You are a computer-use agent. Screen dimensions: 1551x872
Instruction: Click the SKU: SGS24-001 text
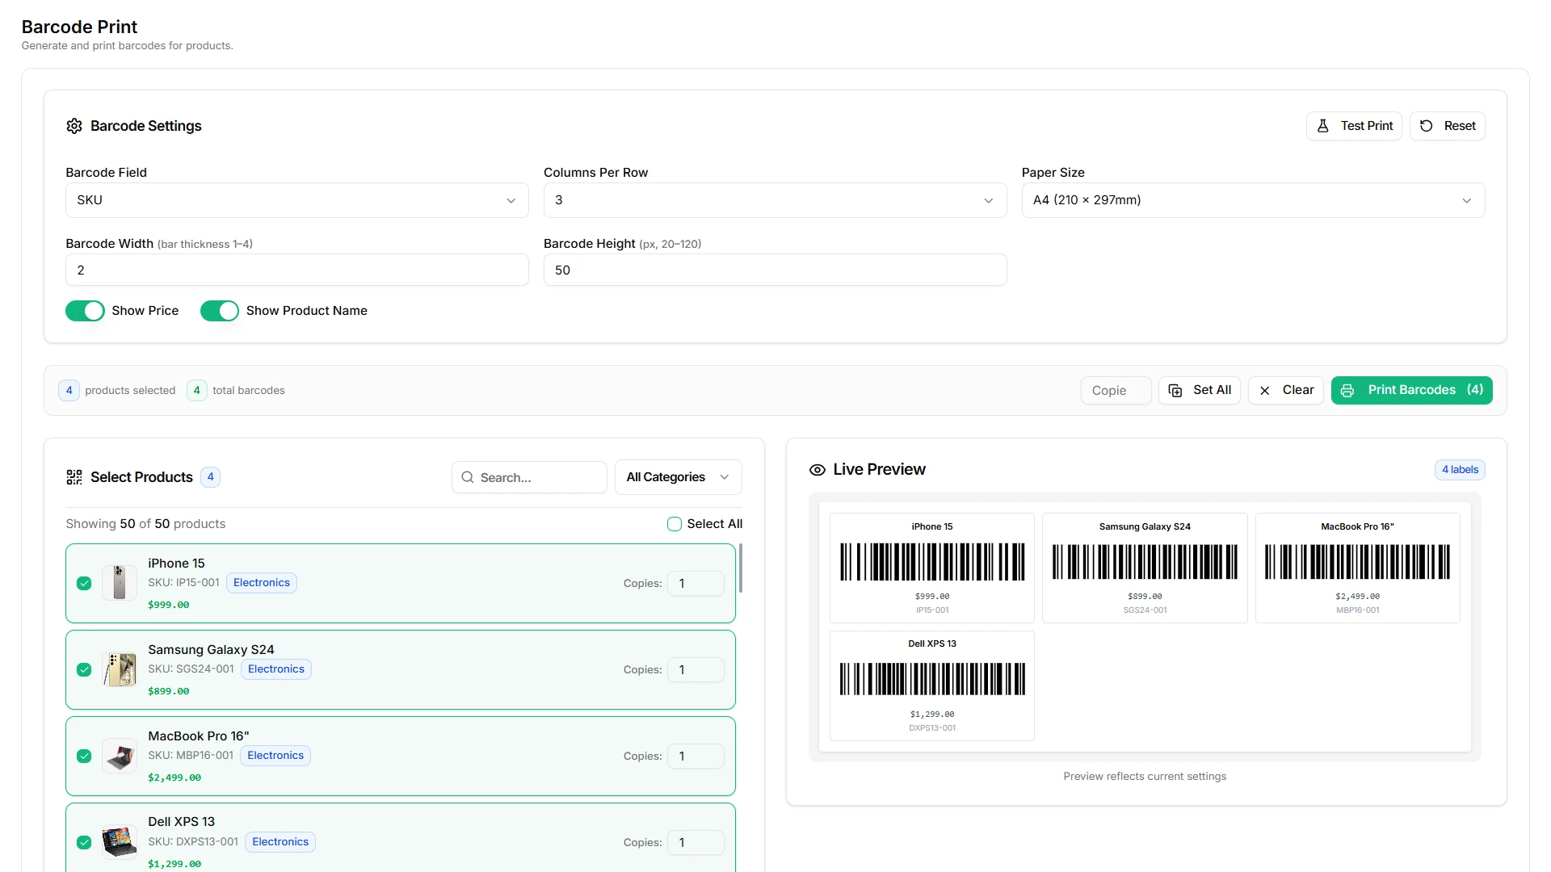[x=191, y=669]
